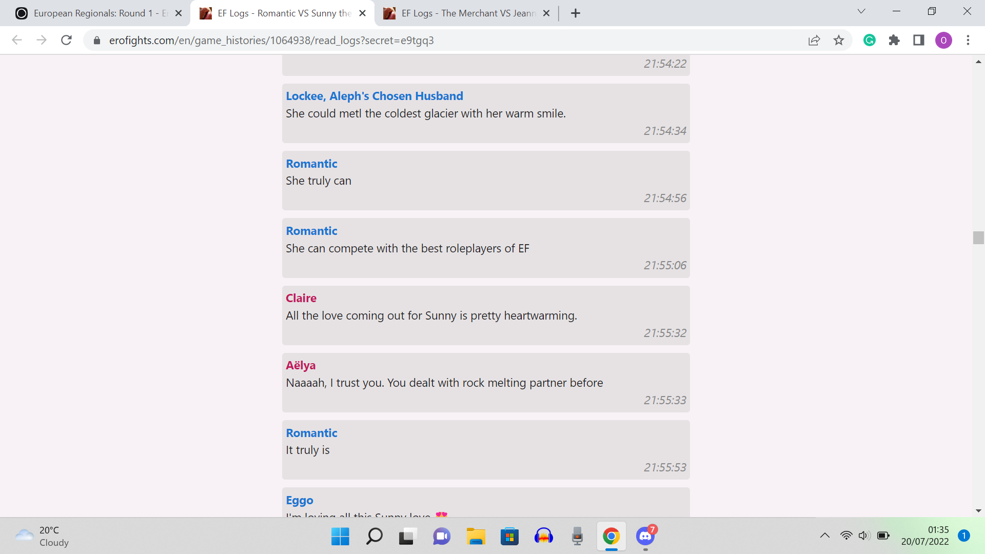The width and height of the screenshot is (985, 554).
Task: Select timestamp 21:54:34
Action: (x=665, y=131)
